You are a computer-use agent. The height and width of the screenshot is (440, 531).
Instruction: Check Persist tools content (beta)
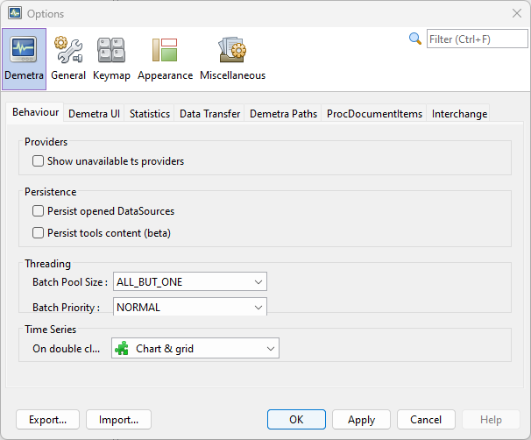click(x=39, y=233)
